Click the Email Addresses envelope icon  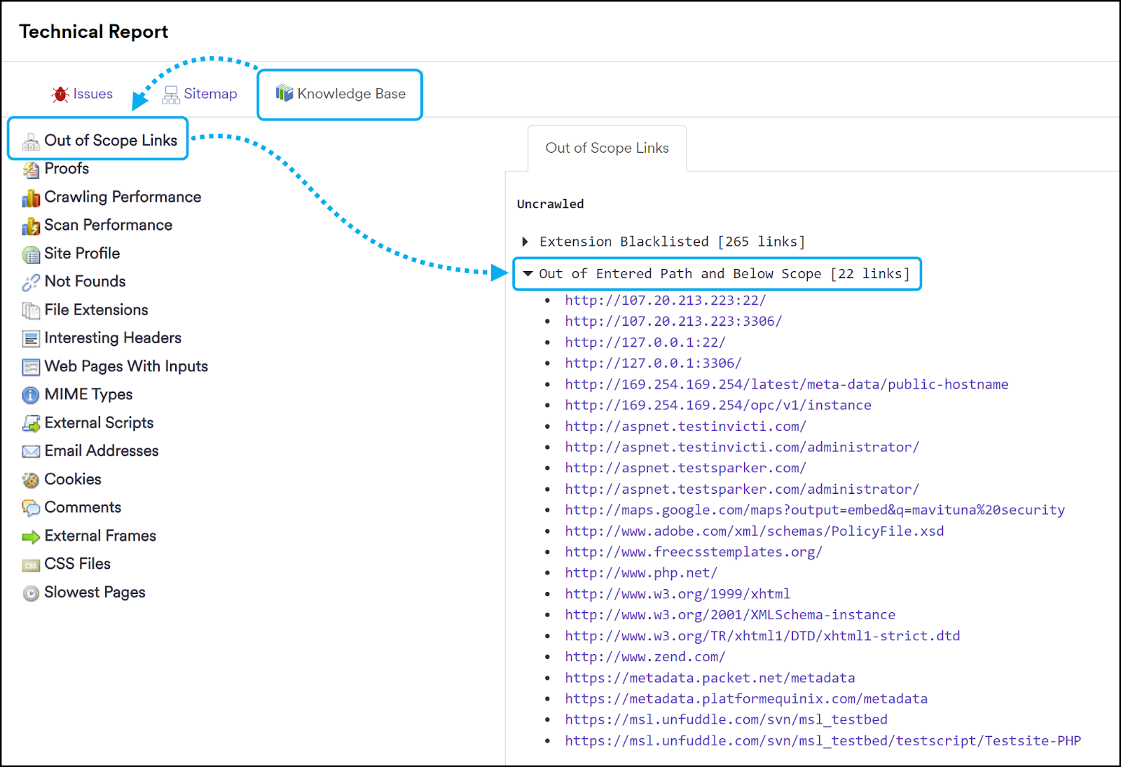click(31, 452)
